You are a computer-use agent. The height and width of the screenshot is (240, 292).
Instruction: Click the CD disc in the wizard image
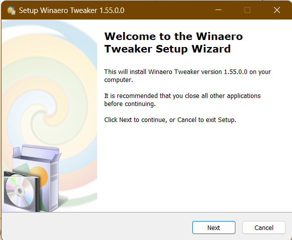(x=20, y=190)
